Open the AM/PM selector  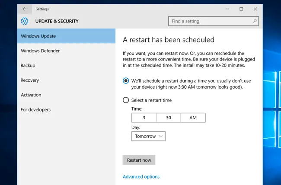pos(193,118)
